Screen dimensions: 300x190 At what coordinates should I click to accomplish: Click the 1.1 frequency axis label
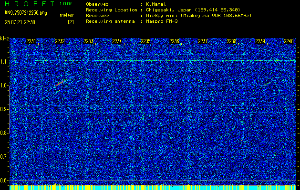coord(4,62)
